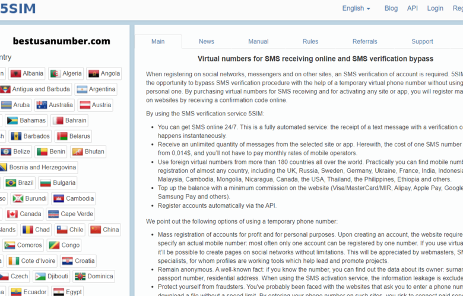Click the Congo flag icon
Image resolution: width=463 pixels, height=296 pixels.
coord(55,245)
